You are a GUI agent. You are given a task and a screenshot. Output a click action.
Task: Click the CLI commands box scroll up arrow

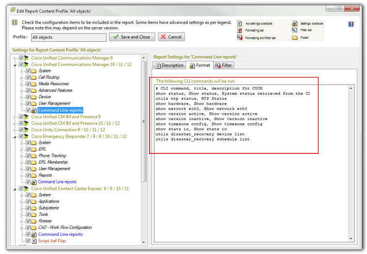coord(351,88)
